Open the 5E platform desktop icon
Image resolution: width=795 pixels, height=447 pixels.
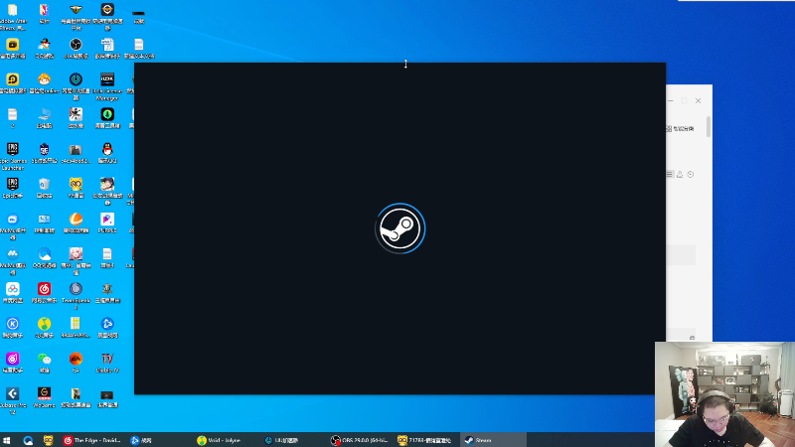point(44,153)
